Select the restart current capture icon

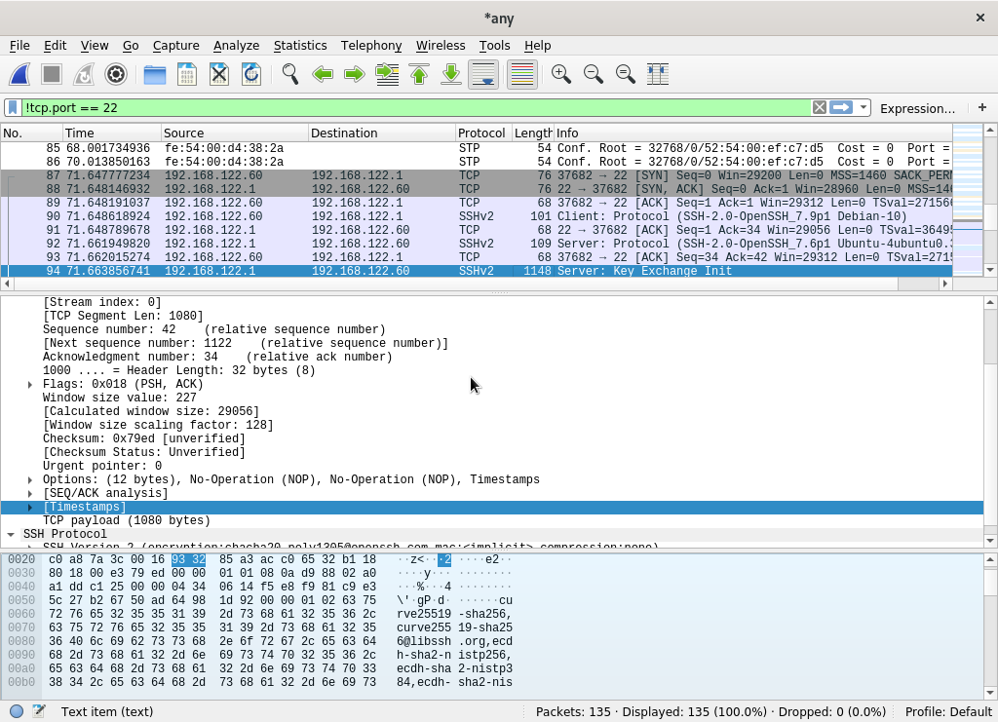[82, 74]
